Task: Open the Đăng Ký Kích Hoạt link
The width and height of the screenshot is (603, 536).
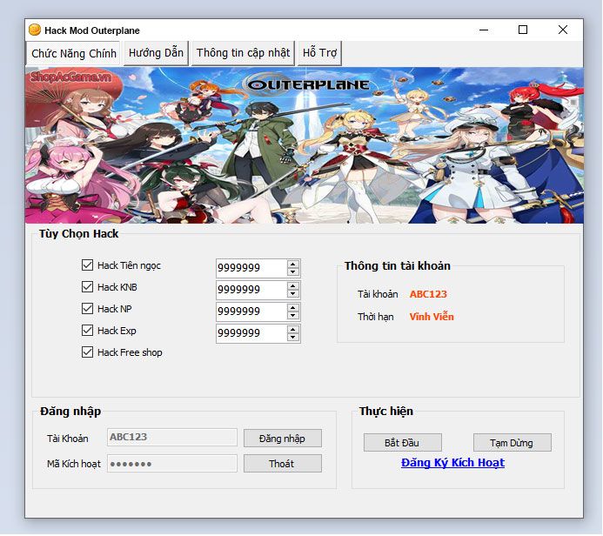Action: point(452,463)
